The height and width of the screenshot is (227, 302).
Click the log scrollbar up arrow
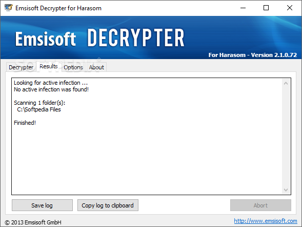286,83
